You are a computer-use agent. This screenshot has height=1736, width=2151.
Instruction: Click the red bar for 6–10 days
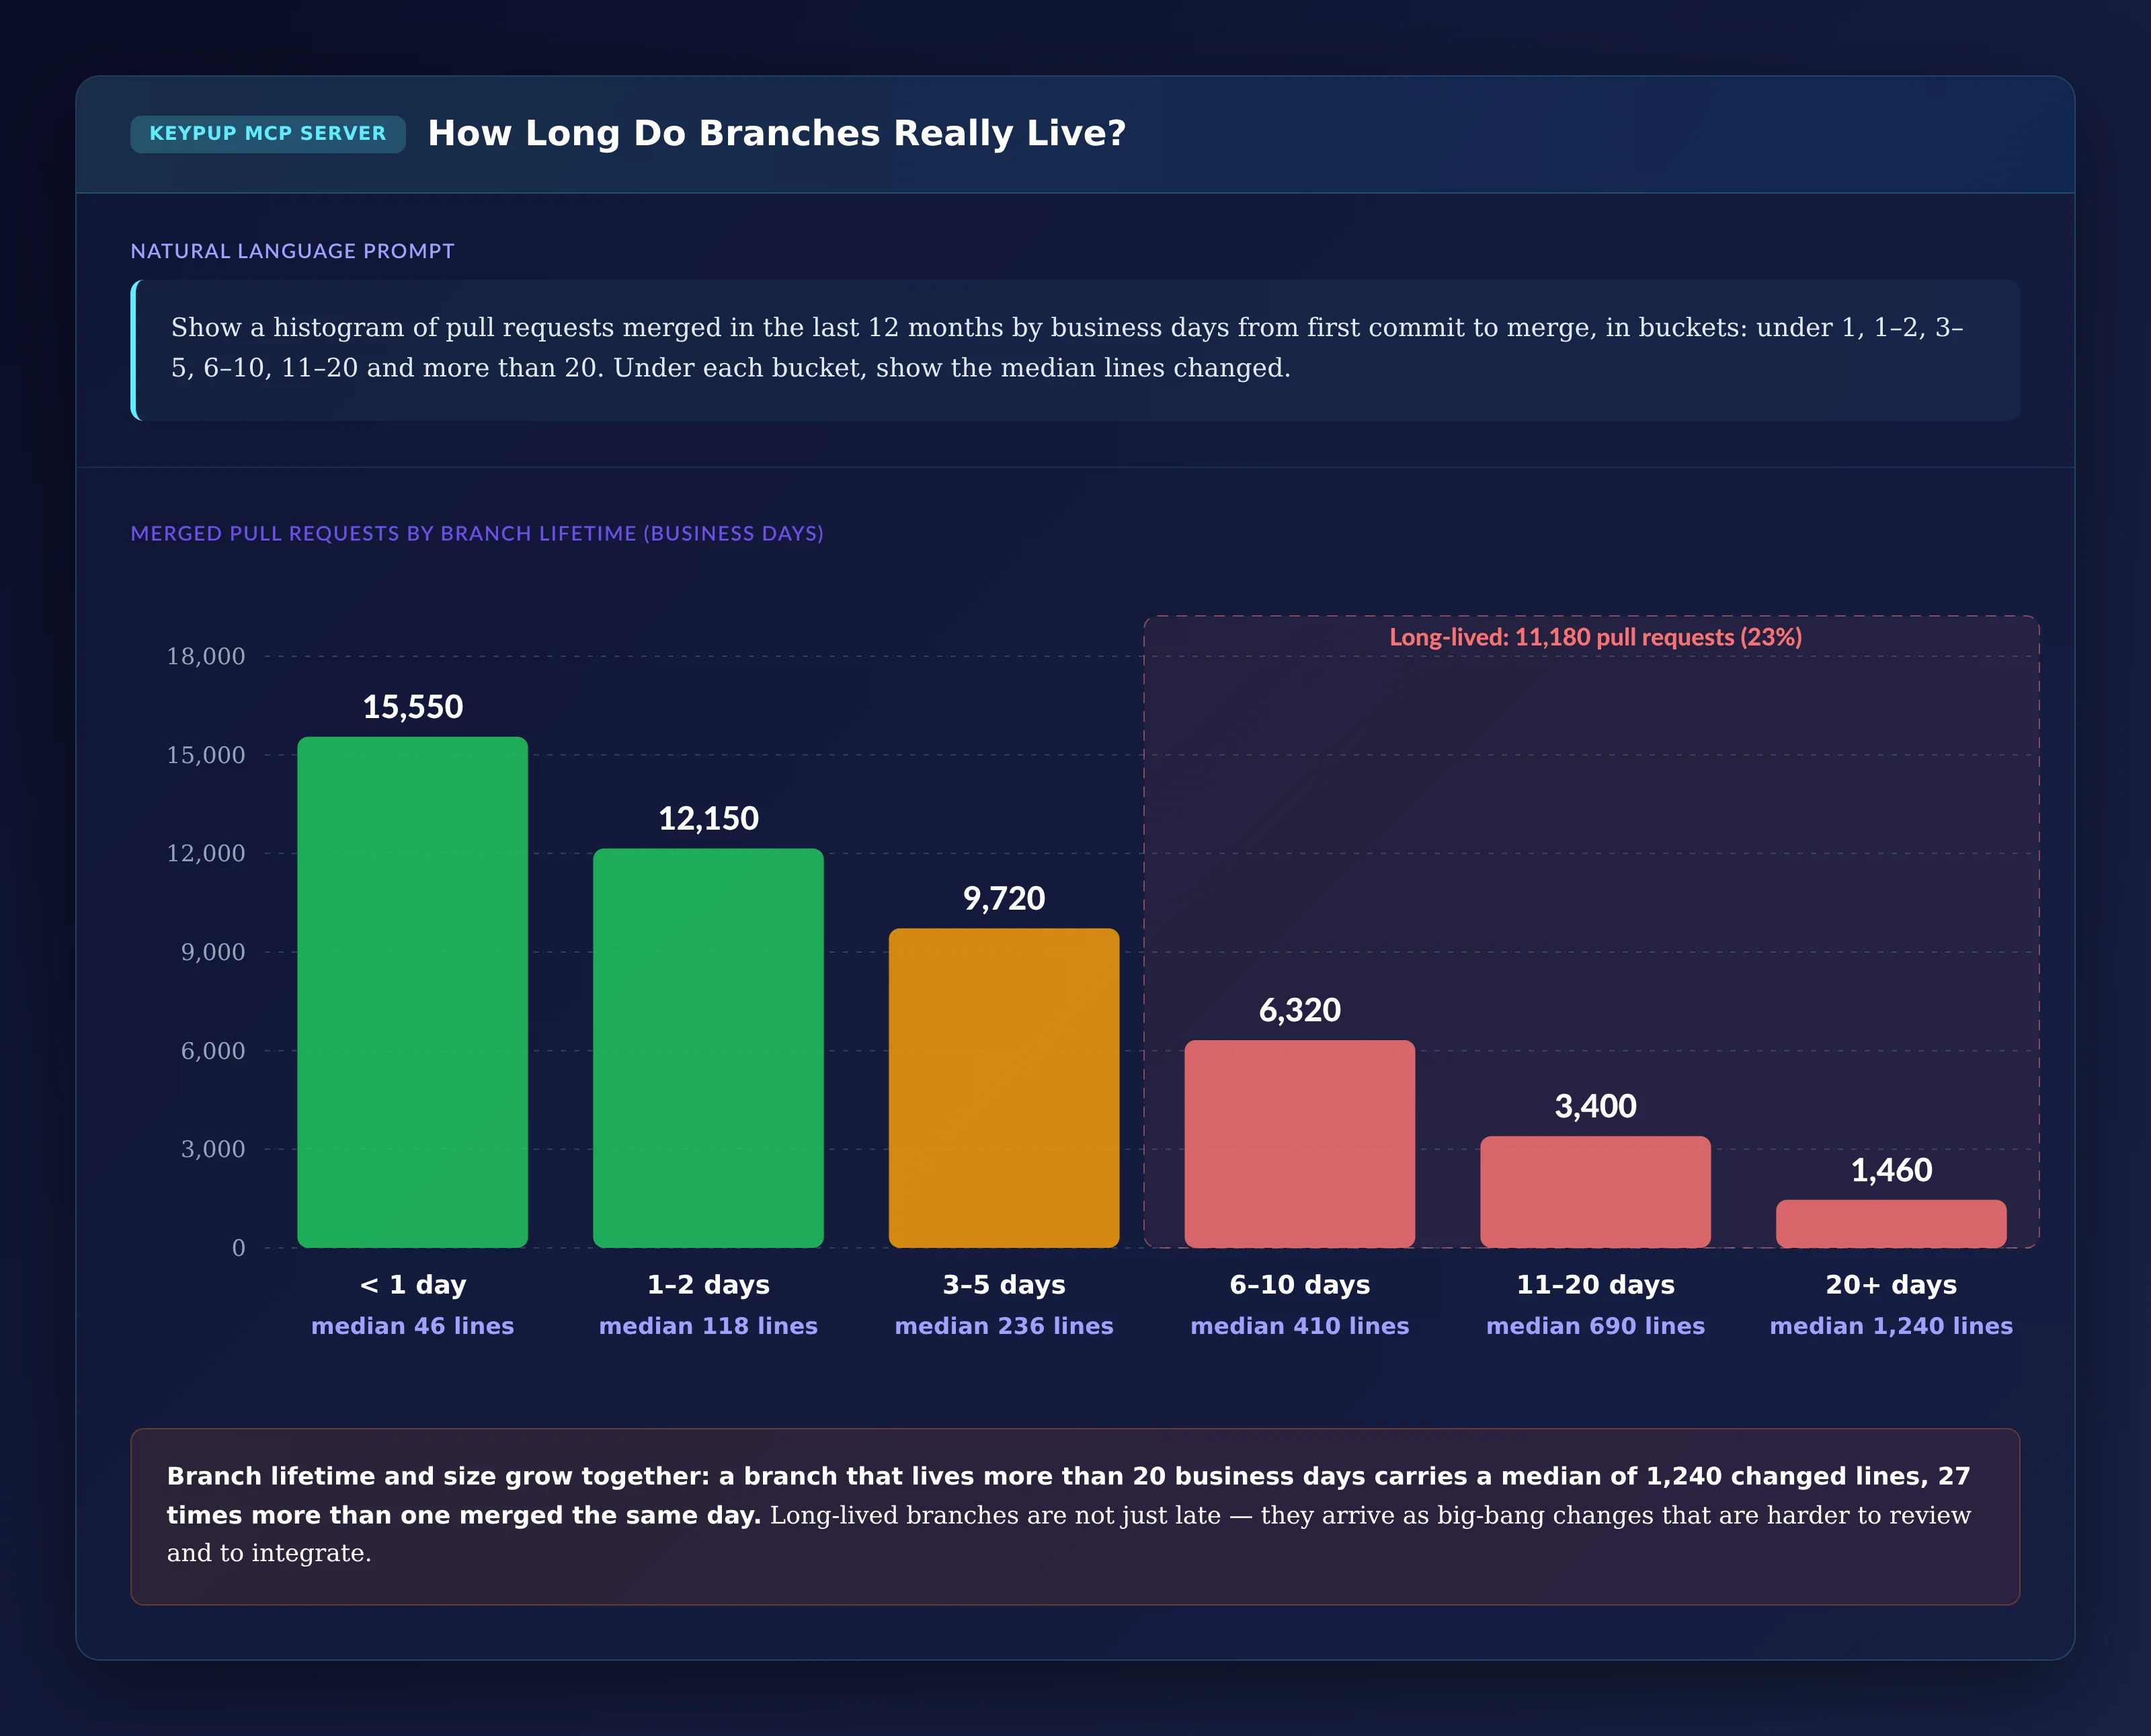click(x=1301, y=1144)
